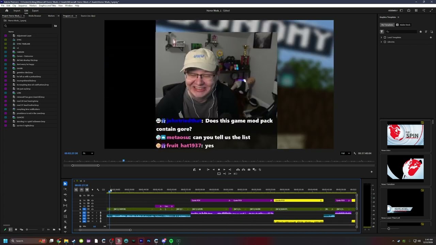Open the Full playback resolution dropdown
Viewport: 436px width, 245px height.
pos(346,153)
